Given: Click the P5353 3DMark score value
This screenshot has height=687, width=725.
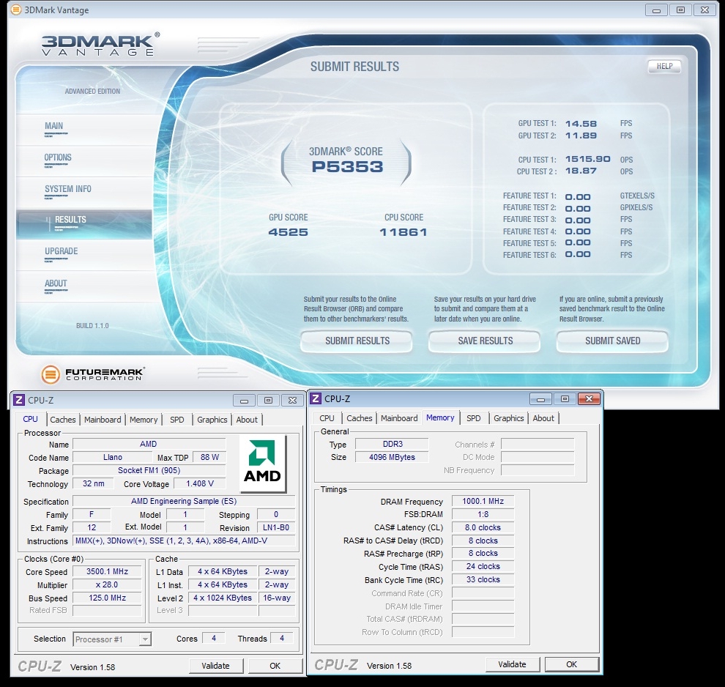Looking at the screenshot, I should coord(348,166).
